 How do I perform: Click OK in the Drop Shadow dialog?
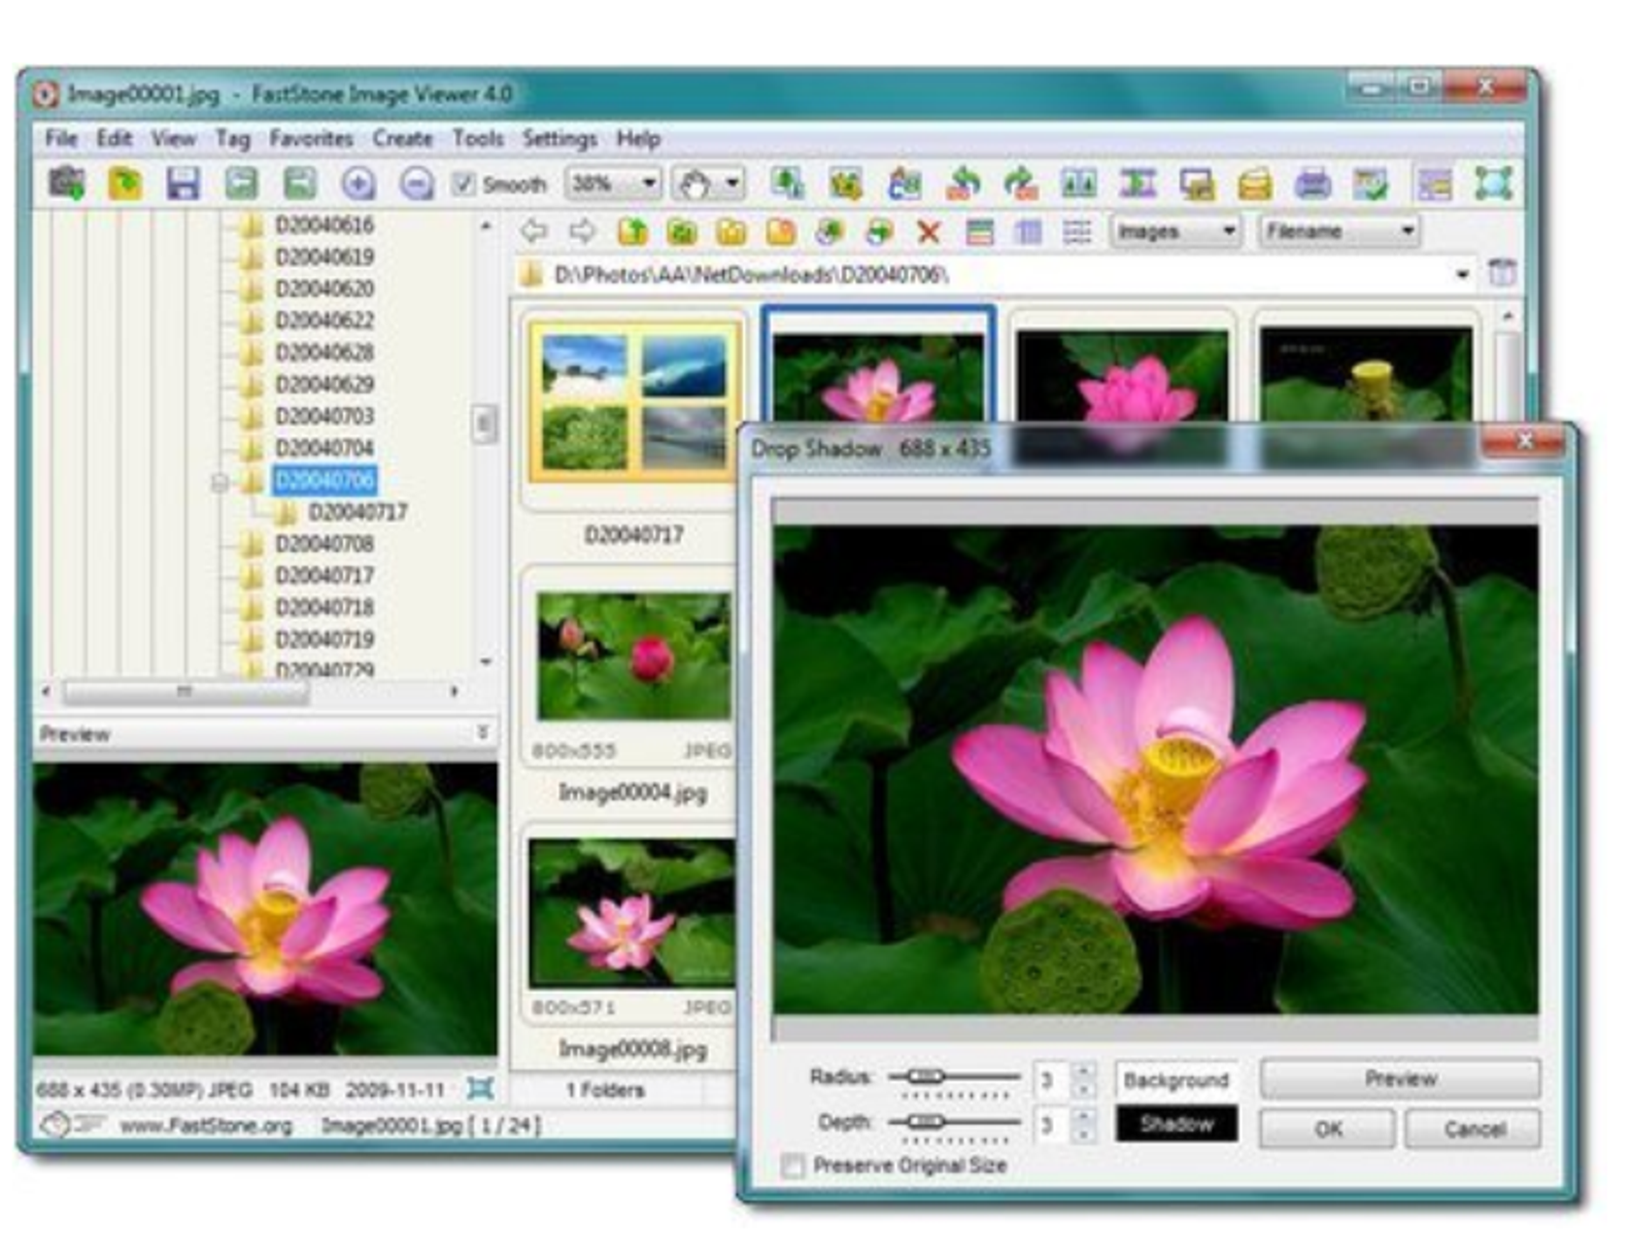pos(1327,1129)
